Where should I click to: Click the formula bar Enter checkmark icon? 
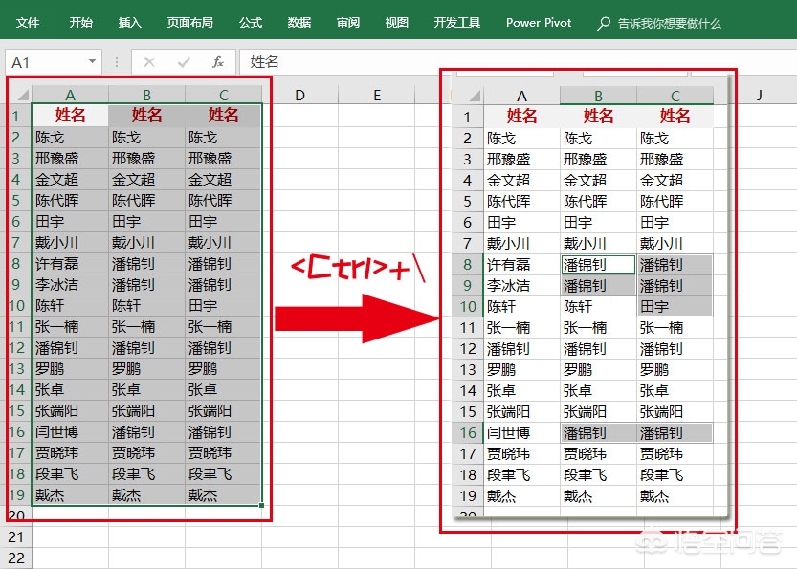[184, 62]
